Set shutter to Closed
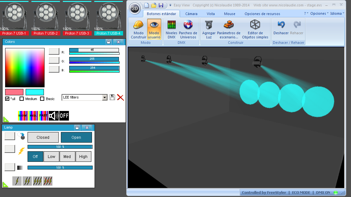The image size is (351, 197). click(x=43, y=138)
